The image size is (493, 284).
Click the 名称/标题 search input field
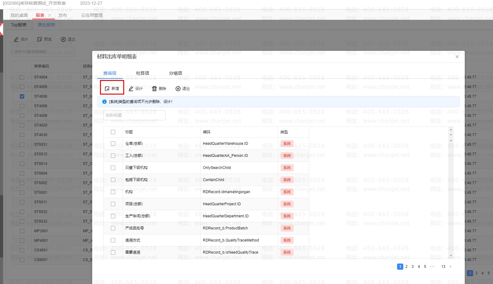coord(134,115)
